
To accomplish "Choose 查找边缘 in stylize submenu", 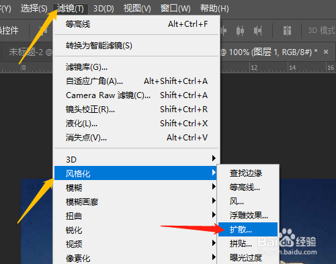I will point(248,173).
